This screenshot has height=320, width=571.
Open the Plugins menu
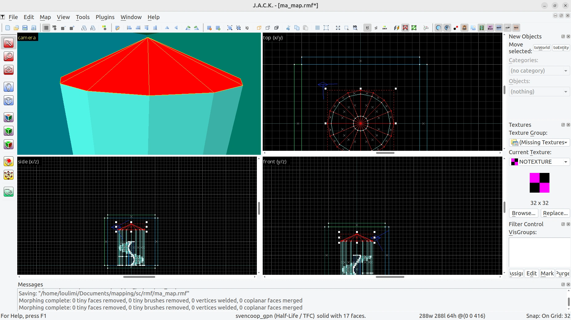(105, 17)
